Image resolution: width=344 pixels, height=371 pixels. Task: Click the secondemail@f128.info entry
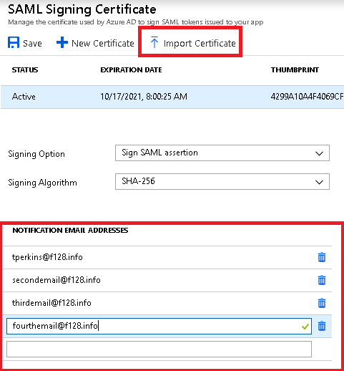tap(56, 280)
